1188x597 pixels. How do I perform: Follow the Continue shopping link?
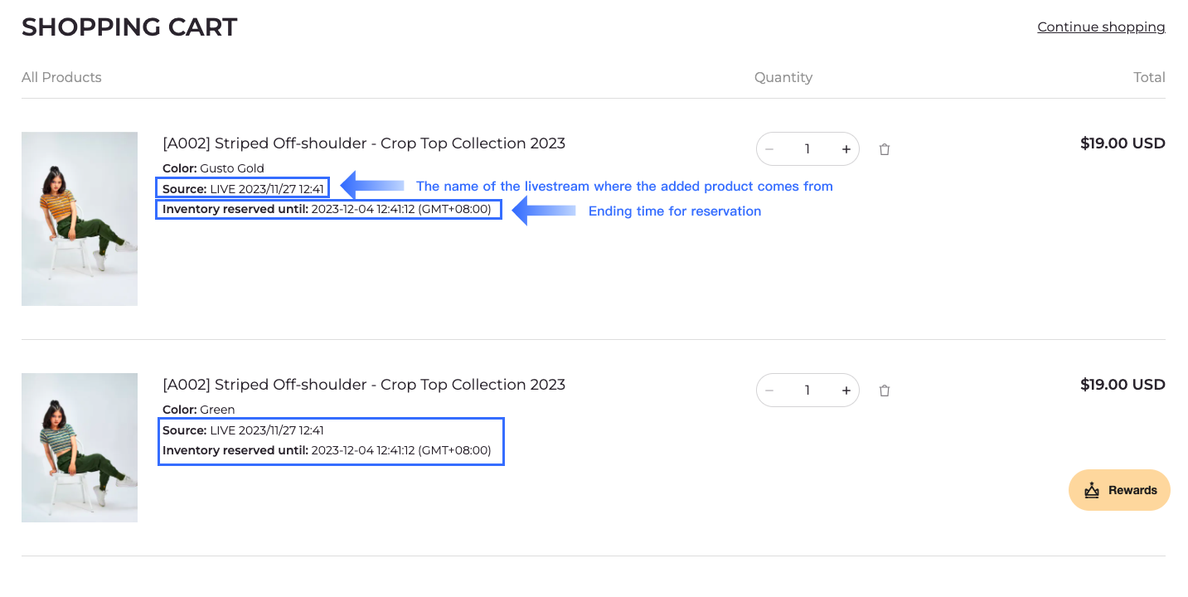[1101, 27]
